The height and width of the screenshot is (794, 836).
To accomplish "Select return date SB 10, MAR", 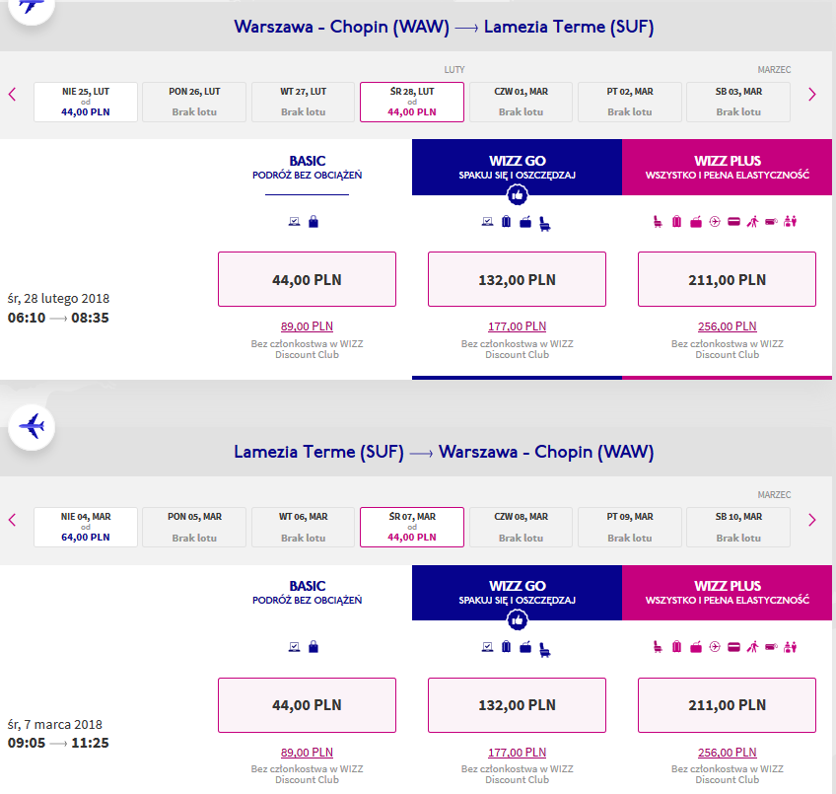I will click(x=738, y=528).
